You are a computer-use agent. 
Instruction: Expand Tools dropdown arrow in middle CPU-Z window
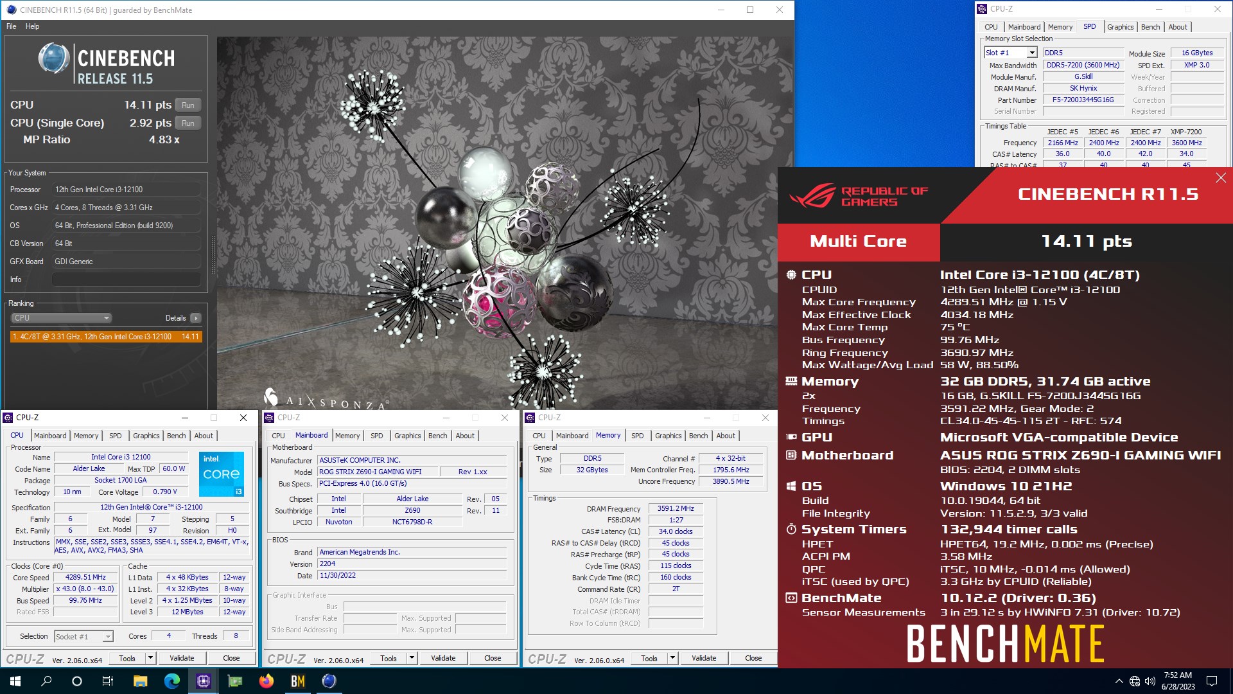[412, 658]
